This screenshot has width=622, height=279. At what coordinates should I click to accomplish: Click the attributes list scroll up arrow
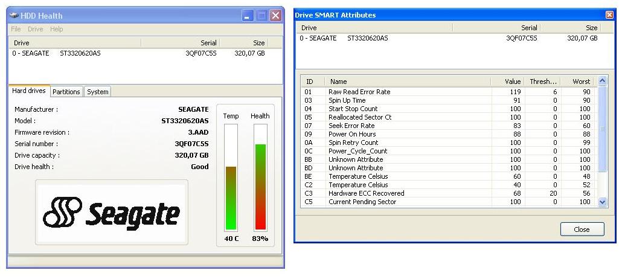[x=602, y=81]
